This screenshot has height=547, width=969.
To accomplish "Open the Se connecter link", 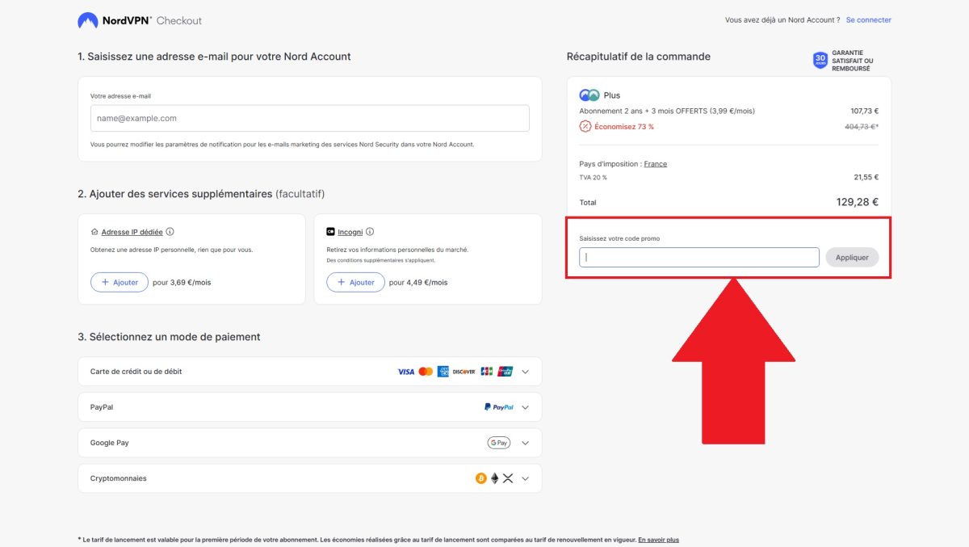I will point(868,20).
